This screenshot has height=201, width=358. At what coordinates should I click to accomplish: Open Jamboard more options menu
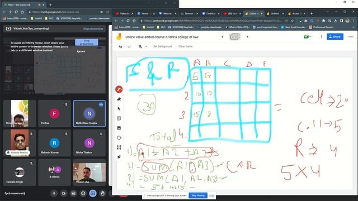(x=321, y=37)
